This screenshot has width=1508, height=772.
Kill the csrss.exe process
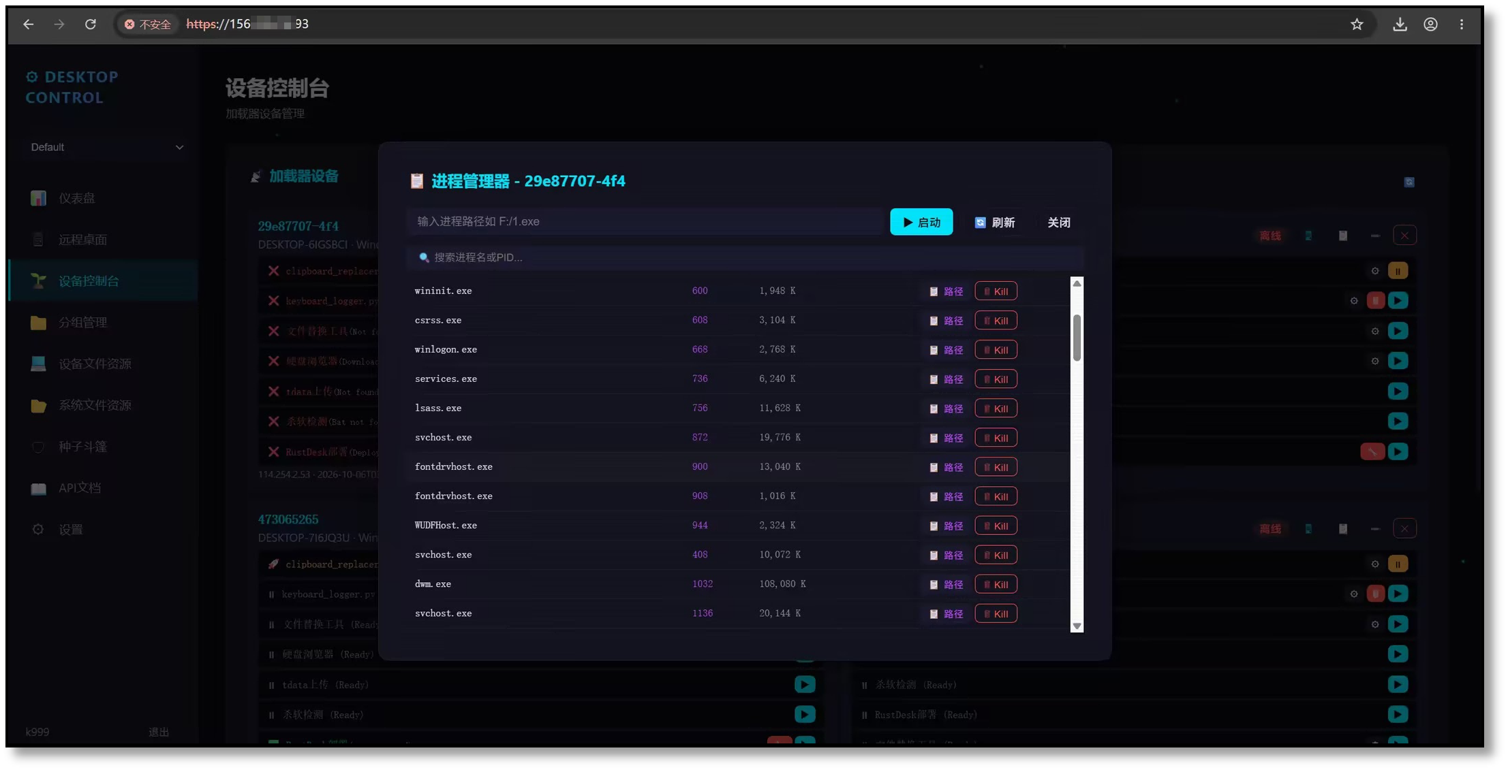click(996, 321)
